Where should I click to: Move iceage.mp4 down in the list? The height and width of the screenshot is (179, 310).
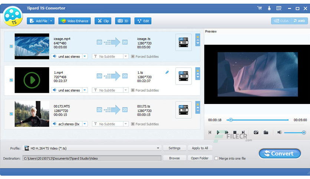[198, 43]
